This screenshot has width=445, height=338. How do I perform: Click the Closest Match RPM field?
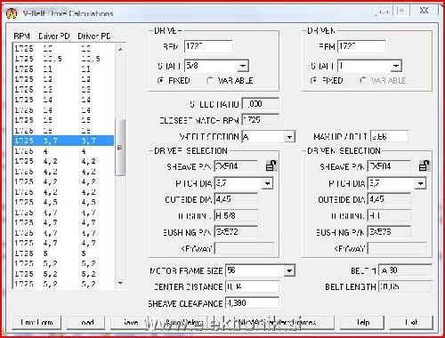[261, 120]
